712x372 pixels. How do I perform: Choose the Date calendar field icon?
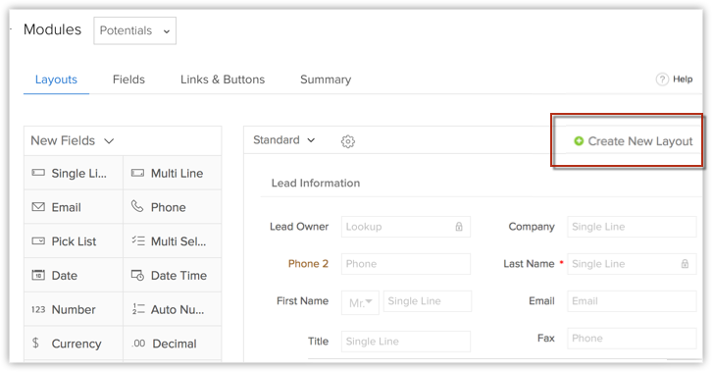(38, 275)
